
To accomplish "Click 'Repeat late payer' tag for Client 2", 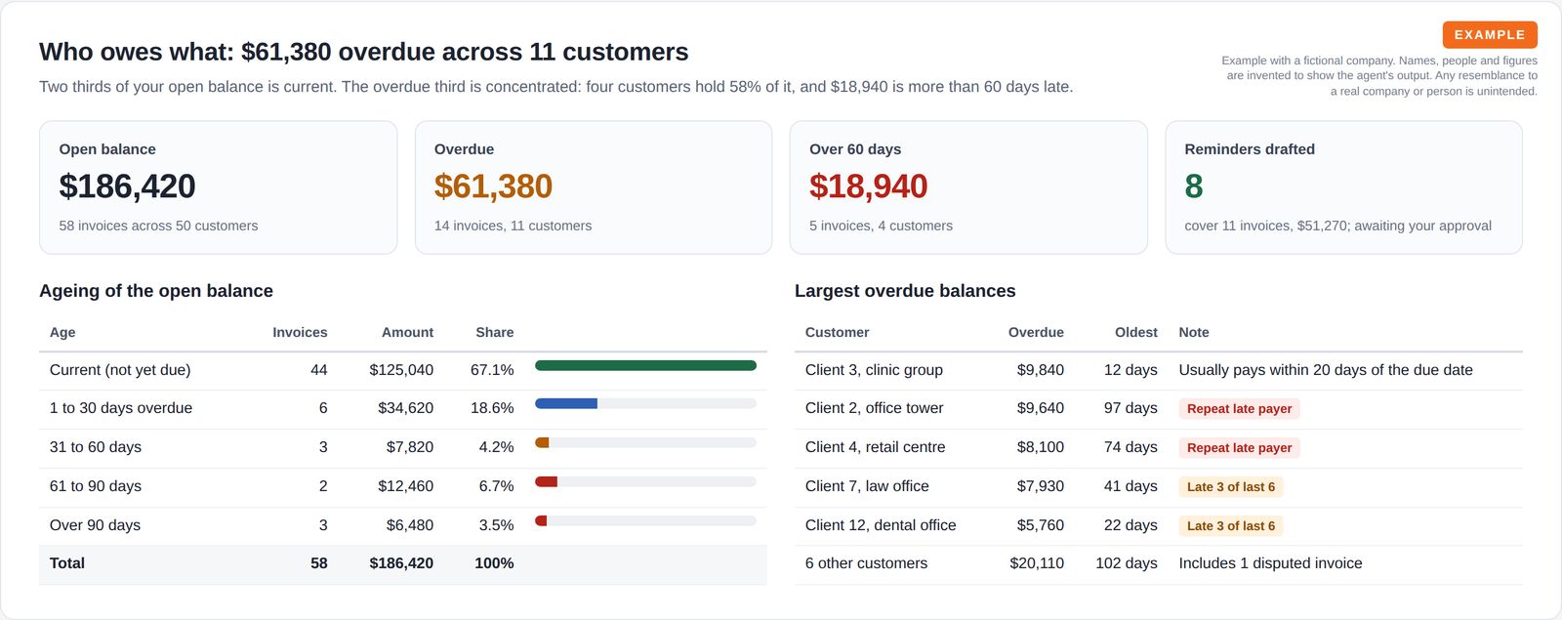I will (x=1239, y=409).
